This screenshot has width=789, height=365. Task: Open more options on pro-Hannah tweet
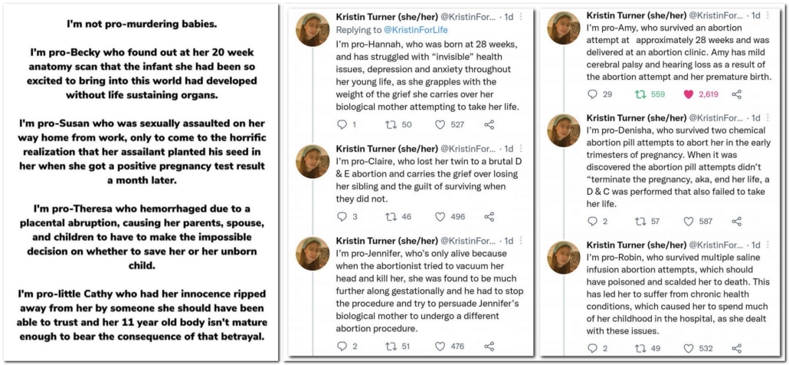[x=522, y=16]
